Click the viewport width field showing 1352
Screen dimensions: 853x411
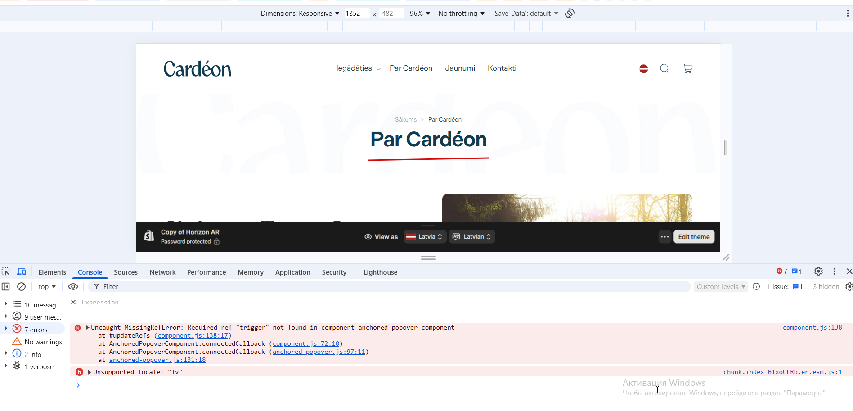(357, 14)
